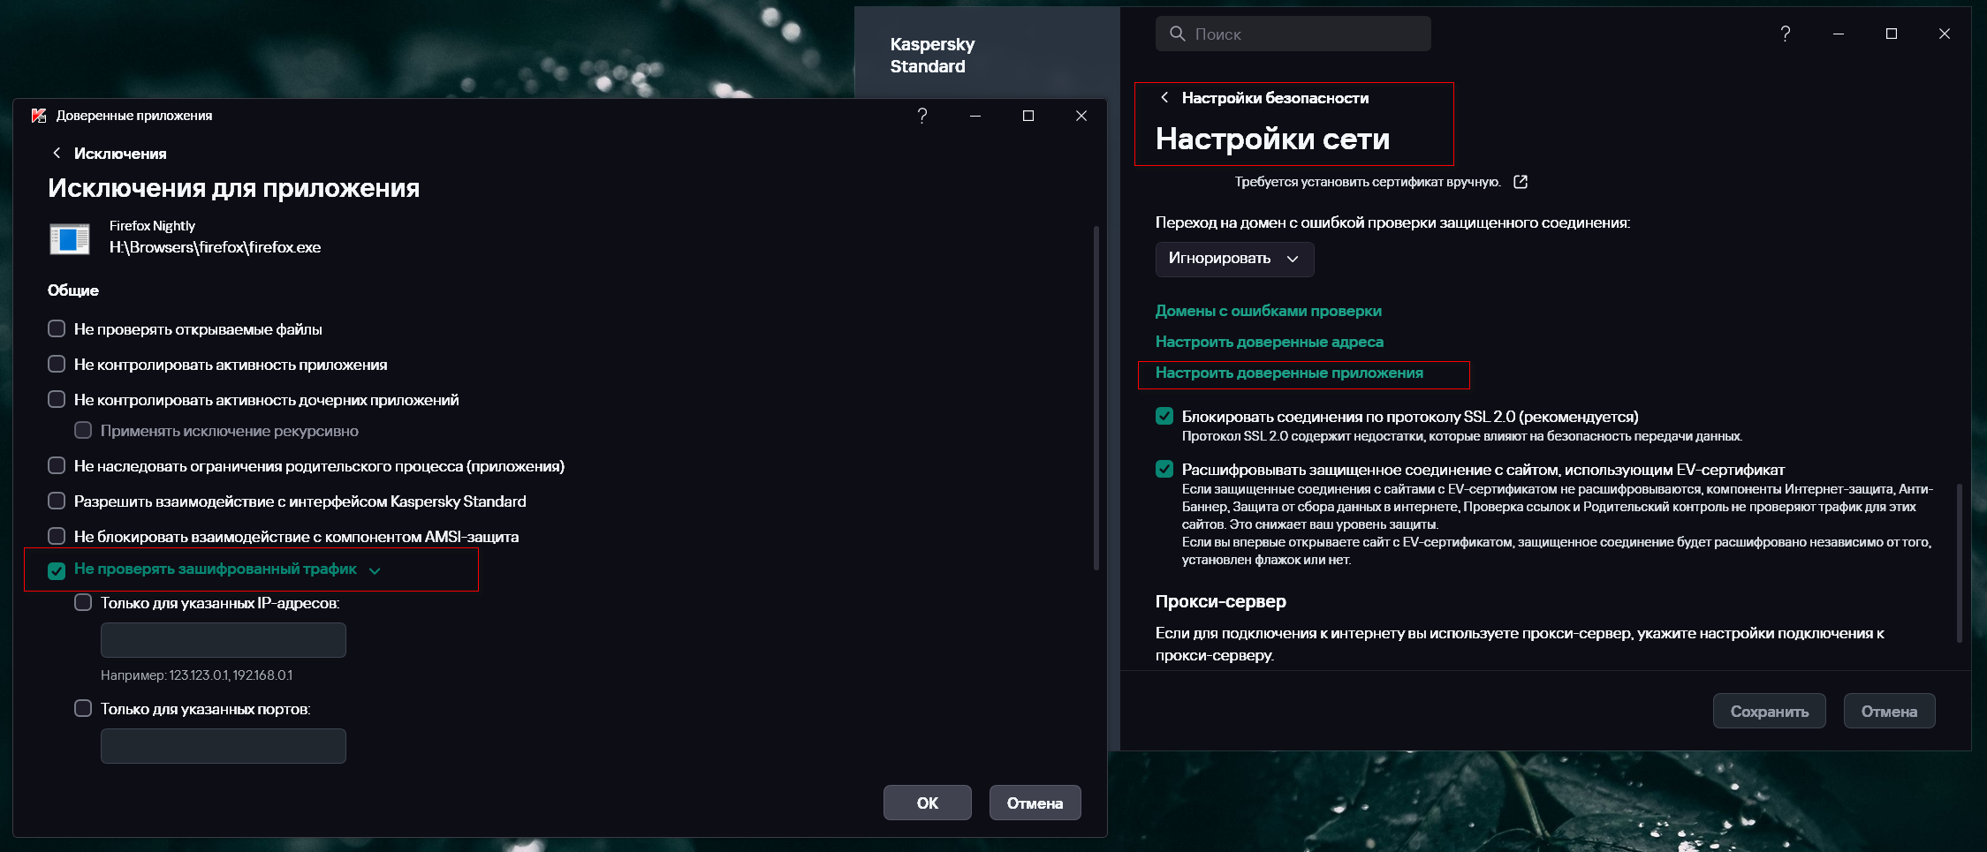Click the Kaspersky Standard product title
Screen dimensions: 1987x852
coord(932,55)
